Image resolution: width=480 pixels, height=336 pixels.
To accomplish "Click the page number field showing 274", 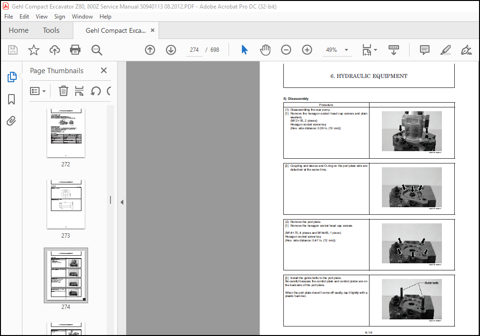I will tap(194, 50).
